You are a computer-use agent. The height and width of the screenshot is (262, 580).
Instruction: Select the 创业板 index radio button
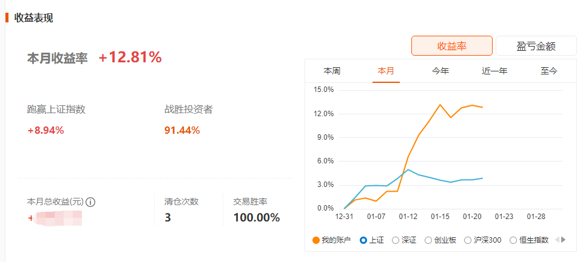tap(428, 240)
